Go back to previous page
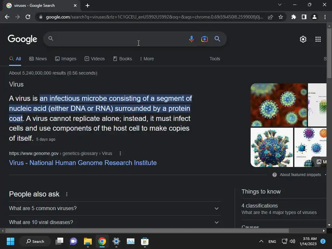 pyautogui.click(x=7, y=17)
